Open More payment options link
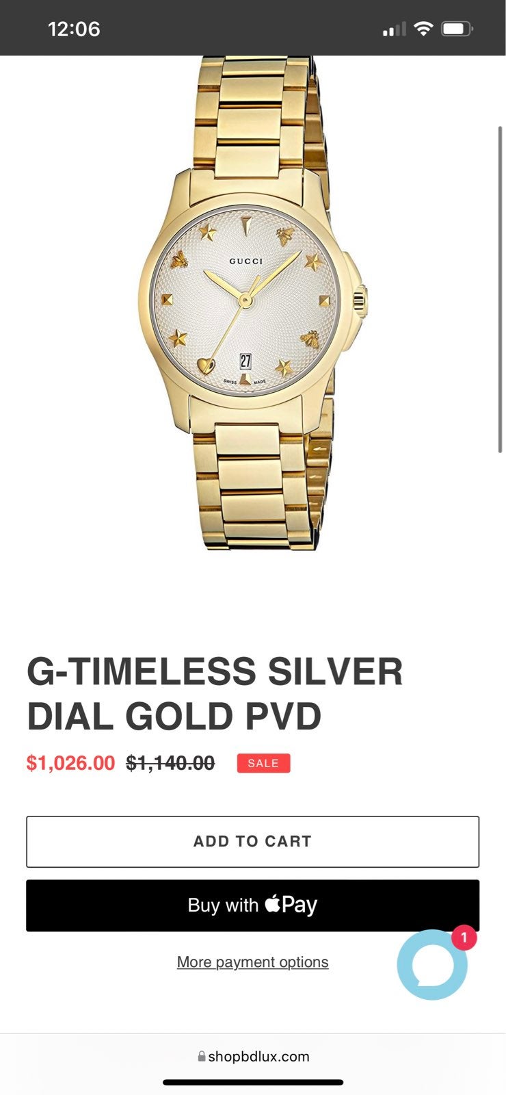The image size is (506, 1095). pyautogui.click(x=252, y=962)
